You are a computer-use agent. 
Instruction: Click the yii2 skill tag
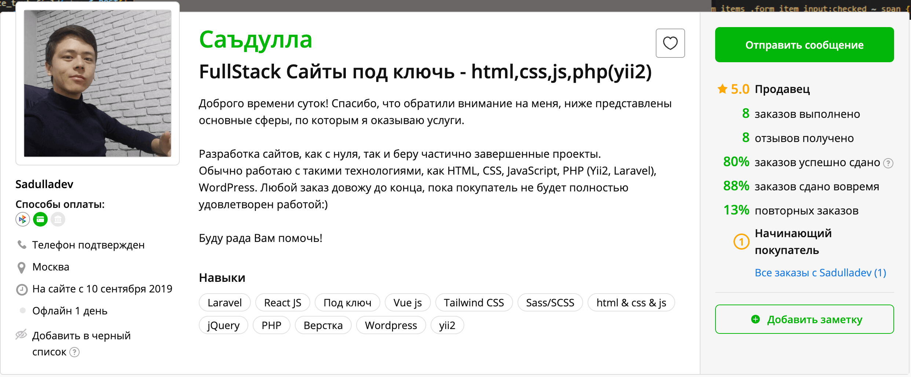pos(447,325)
